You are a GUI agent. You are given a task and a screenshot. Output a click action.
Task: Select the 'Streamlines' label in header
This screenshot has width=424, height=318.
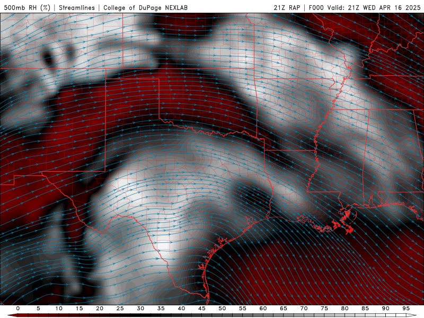(x=77, y=7)
